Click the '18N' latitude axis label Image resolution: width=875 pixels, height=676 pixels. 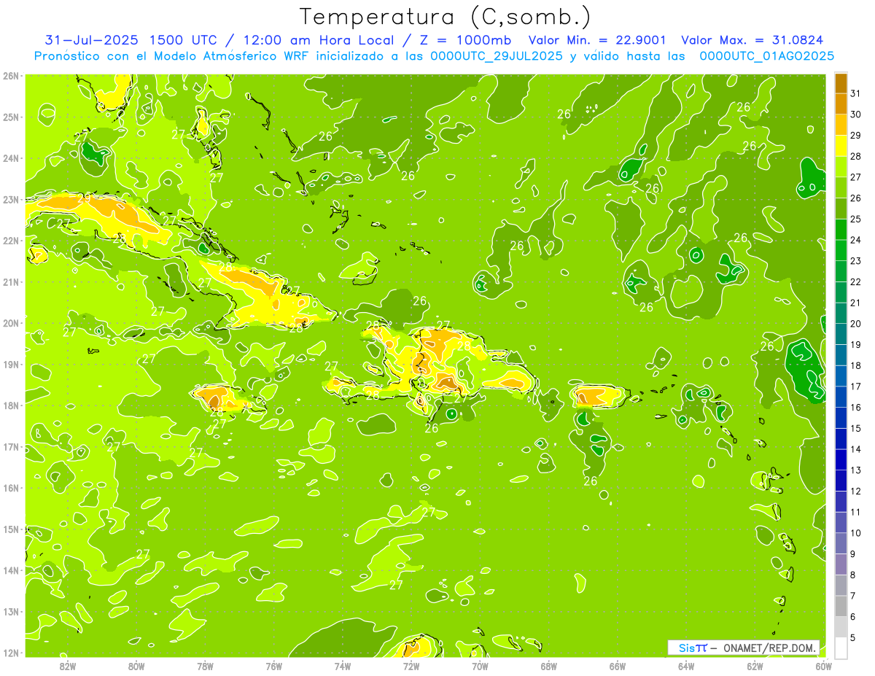[x=11, y=405]
